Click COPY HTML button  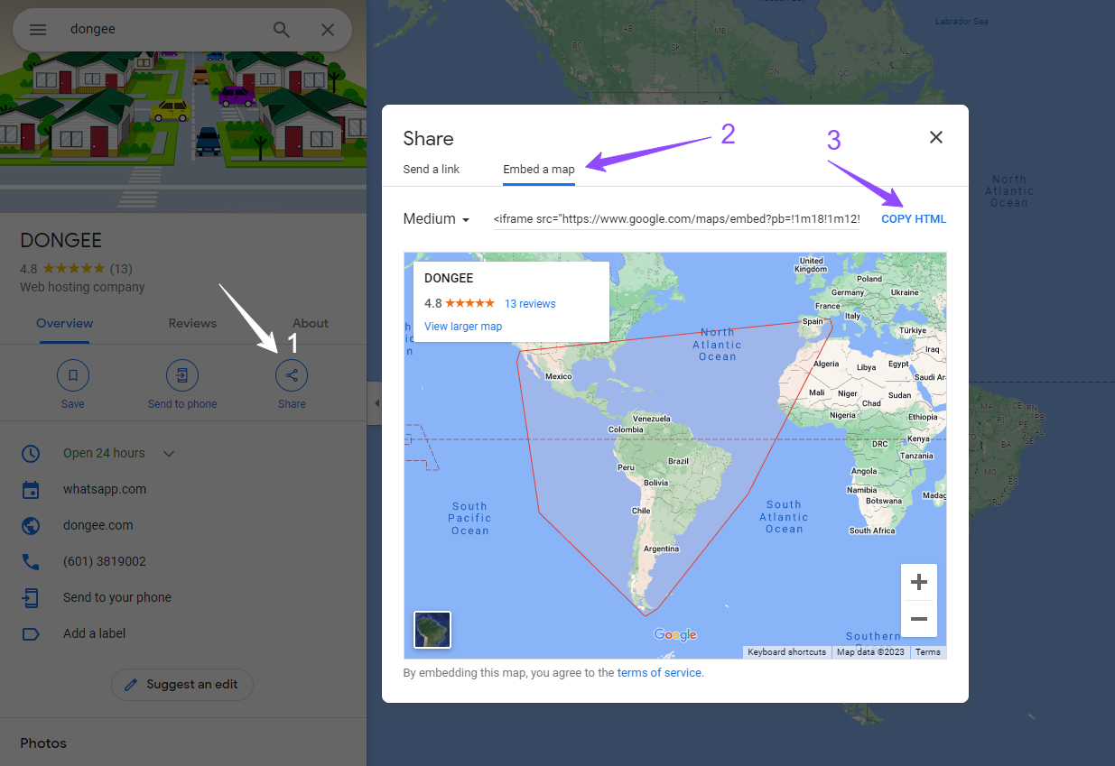[x=914, y=219]
